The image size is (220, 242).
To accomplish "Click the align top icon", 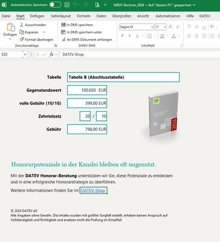I will [189, 27].
